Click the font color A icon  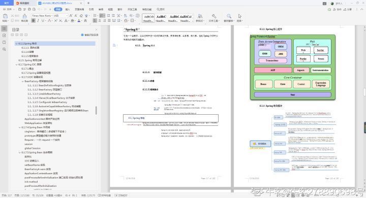(79, 21)
